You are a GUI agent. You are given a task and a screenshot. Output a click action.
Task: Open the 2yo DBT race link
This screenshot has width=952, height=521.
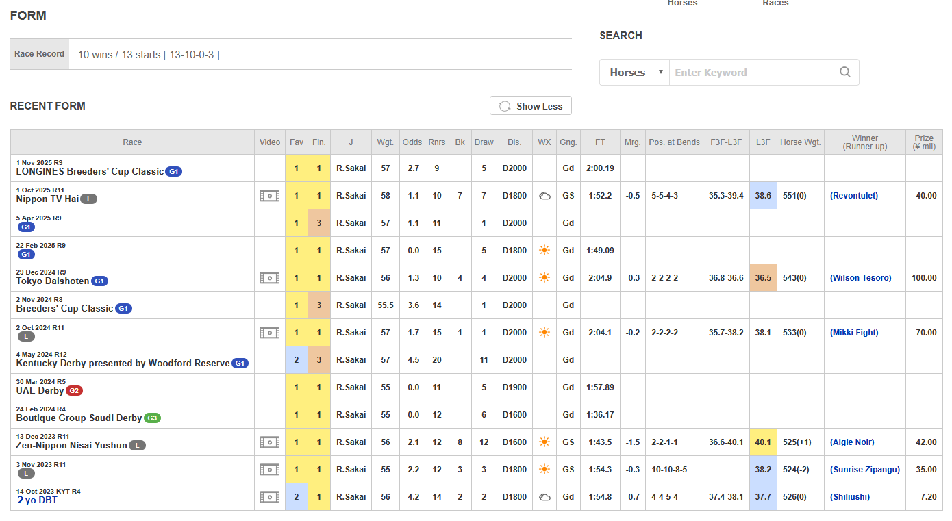tap(38, 500)
